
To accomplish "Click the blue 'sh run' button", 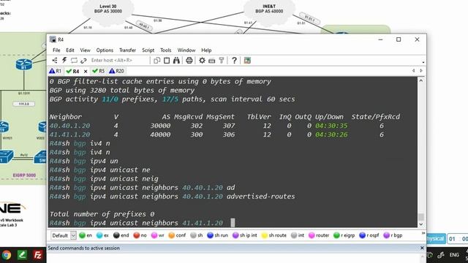I will click(218, 235).
